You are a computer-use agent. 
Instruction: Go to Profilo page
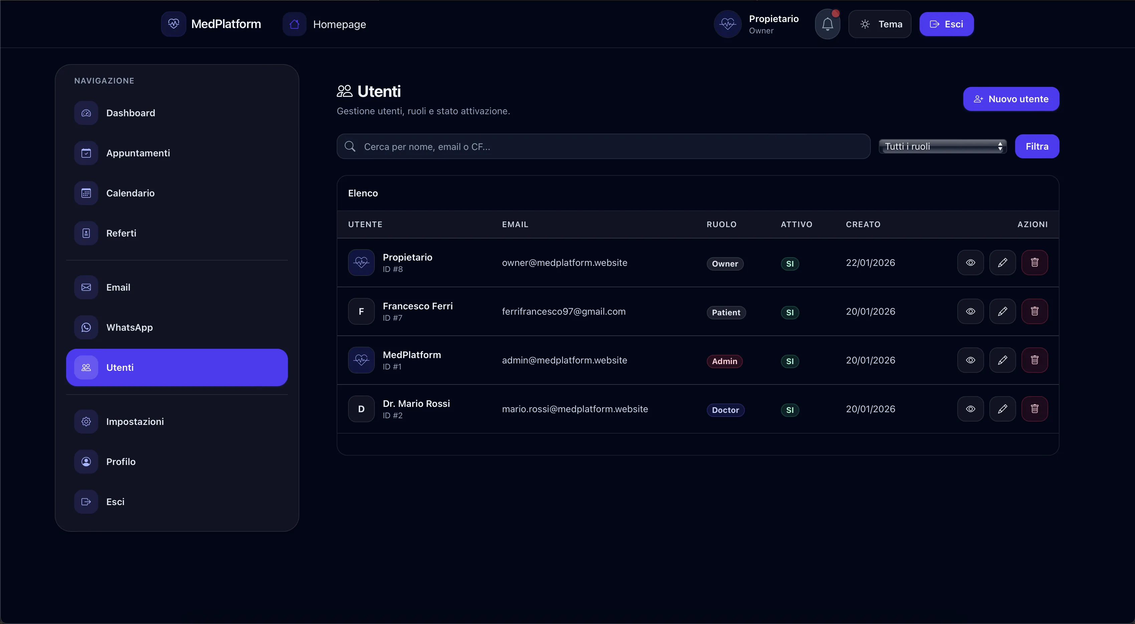point(177,462)
